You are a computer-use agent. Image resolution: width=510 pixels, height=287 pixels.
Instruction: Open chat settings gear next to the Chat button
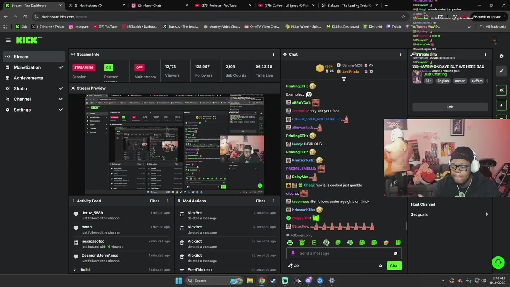pos(381,266)
